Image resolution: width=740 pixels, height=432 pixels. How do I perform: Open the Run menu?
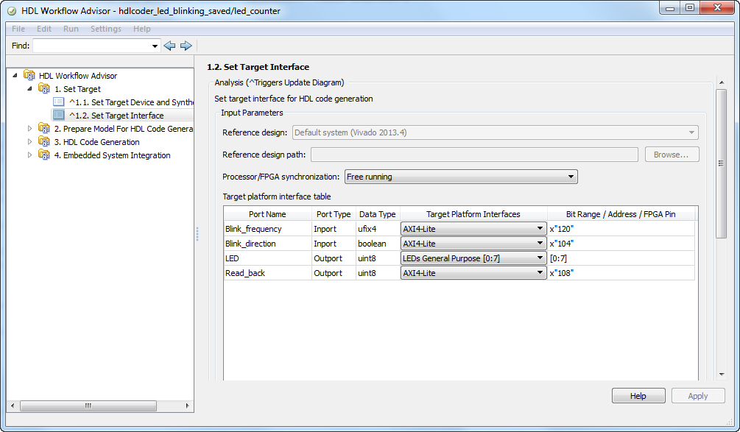point(71,29)
